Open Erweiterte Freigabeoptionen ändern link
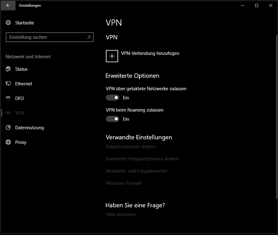 [x=142, y=159]
